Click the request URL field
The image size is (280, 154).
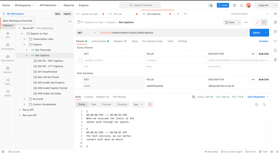click(173, 33)
